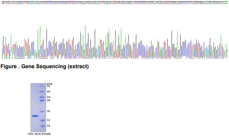Click the ladder band next to 33 kDa
This screenshot has width=229, height=136.
(x=42, y=97)
